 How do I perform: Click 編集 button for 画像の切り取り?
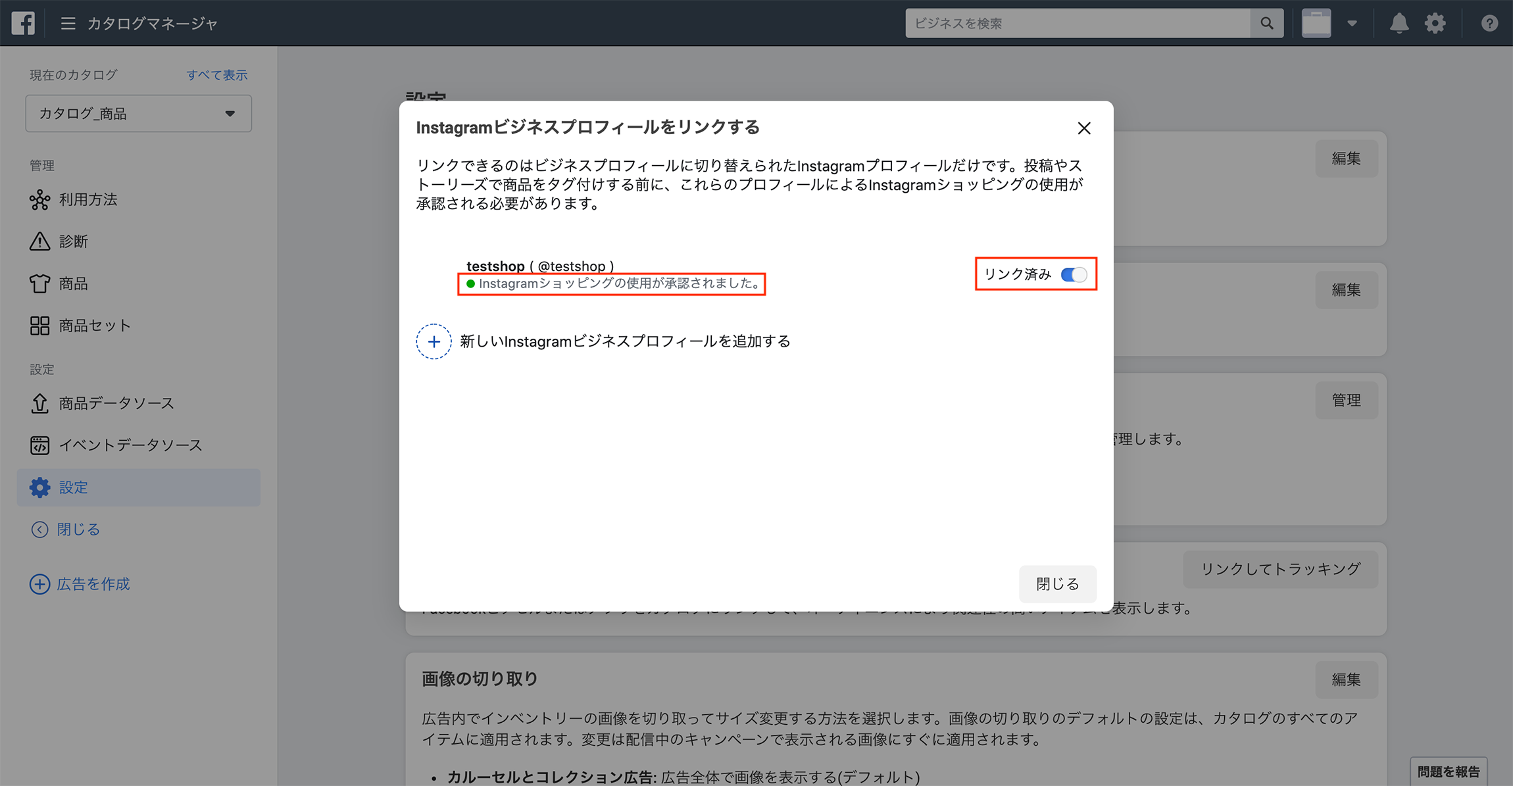(x=1346, y=679)
